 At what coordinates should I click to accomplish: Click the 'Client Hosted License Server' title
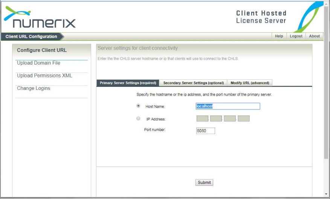[261, 17]
